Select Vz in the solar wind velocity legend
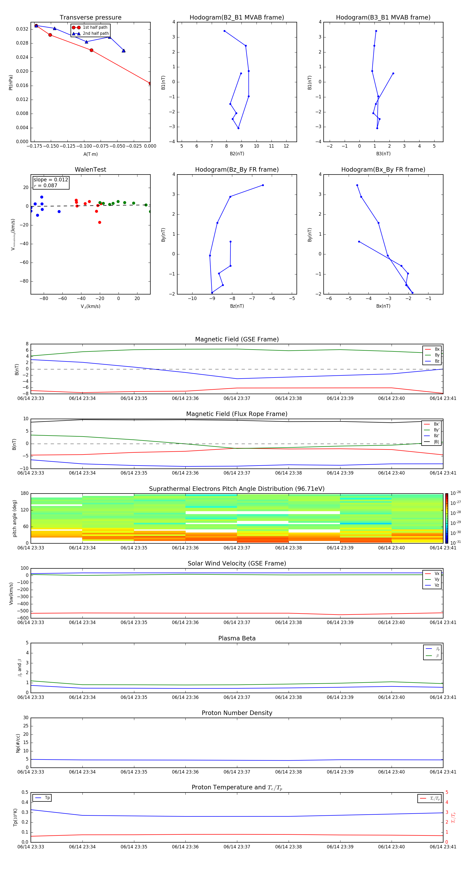Screen dimensions: 474x870 click(x=432, y=585)
